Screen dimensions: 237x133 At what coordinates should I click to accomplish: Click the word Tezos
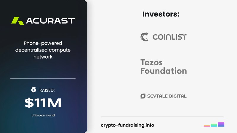click(x=152, y=62)
